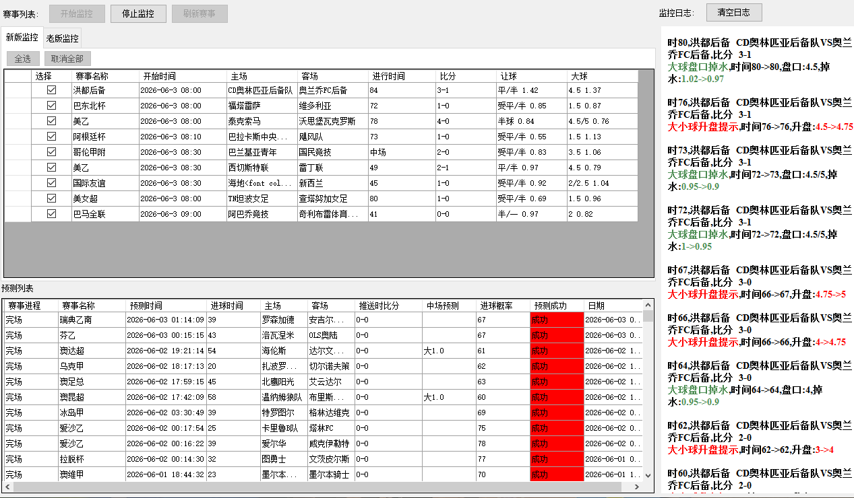Toggle the 国际友谊 row checkbox
This screenshot has height=498, width=854.
click(51, 183)
